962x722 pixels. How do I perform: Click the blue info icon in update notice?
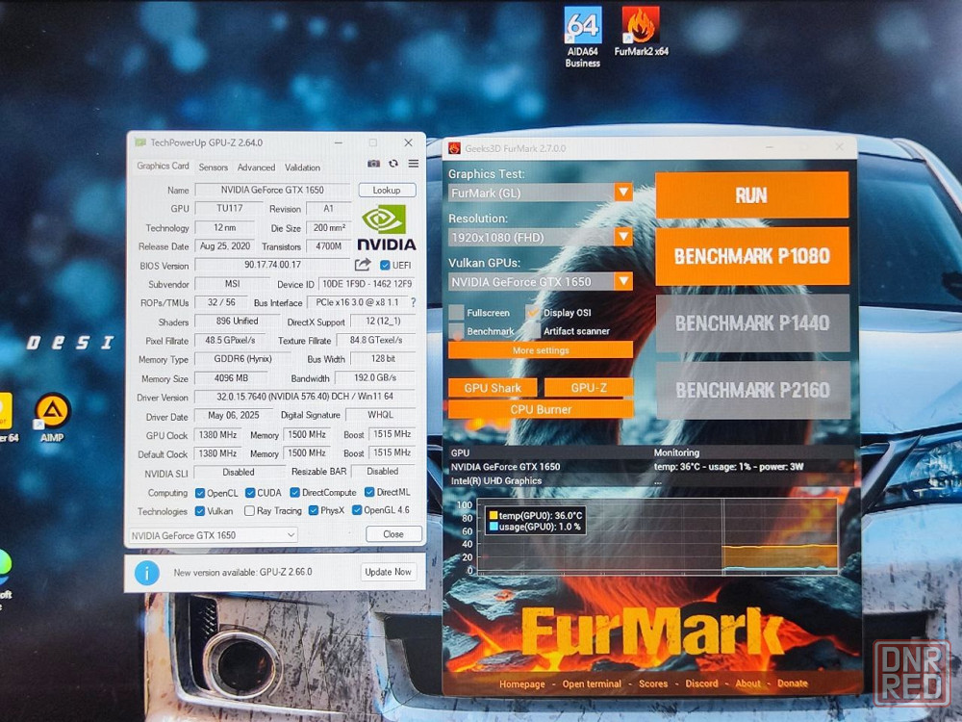(146, 573)
